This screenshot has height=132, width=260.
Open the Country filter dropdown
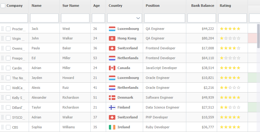(138, 18)
